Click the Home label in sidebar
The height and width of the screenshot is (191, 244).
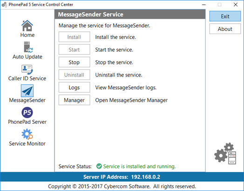pos(27,35)
